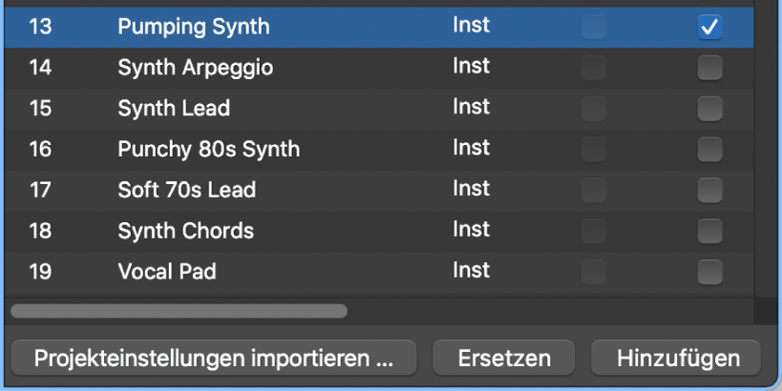This screenshot has height=391, width=782.
Task: Check the Synth Lead checkbox
Action: [x=709, y=109]
